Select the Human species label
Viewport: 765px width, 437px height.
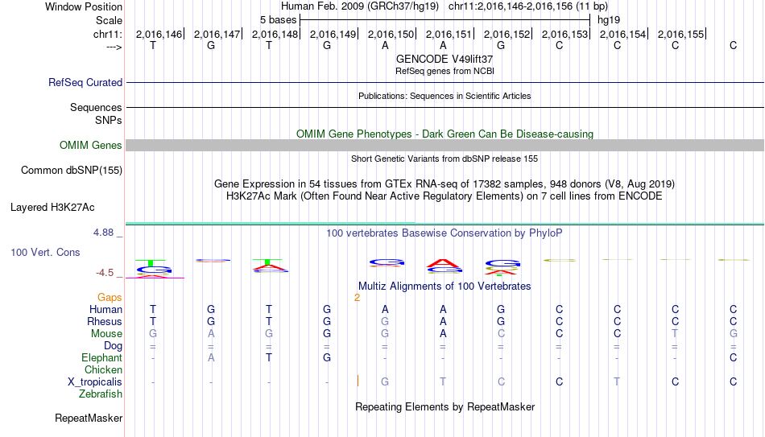105,310
